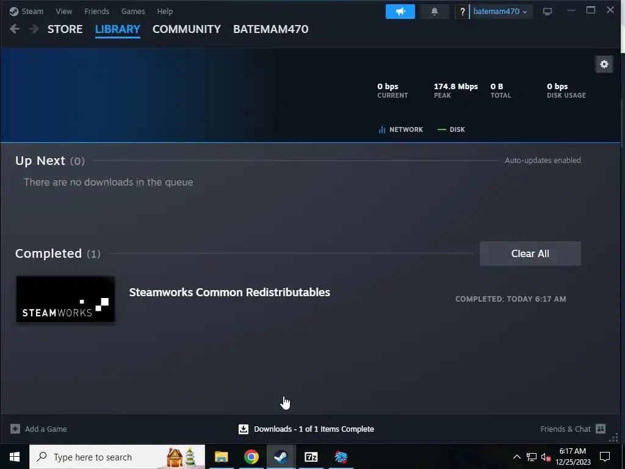Click COMPLETED: TODAY 6:17 AM text

point(511,299)
